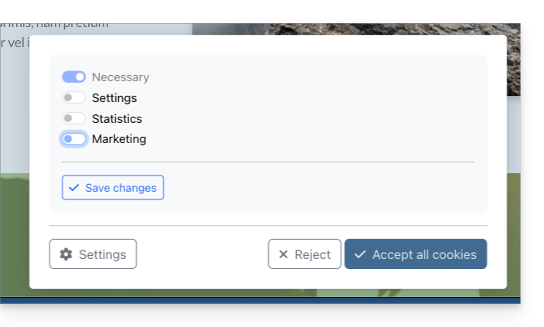Click the green background image below the dialog
The width and height of the screenshot is (544, 327).
tap(14, 232)
